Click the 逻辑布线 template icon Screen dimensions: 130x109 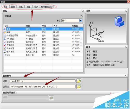(x=5, y=45)
